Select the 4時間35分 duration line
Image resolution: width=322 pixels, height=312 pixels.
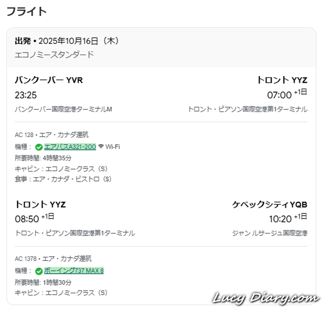point(43,158)
